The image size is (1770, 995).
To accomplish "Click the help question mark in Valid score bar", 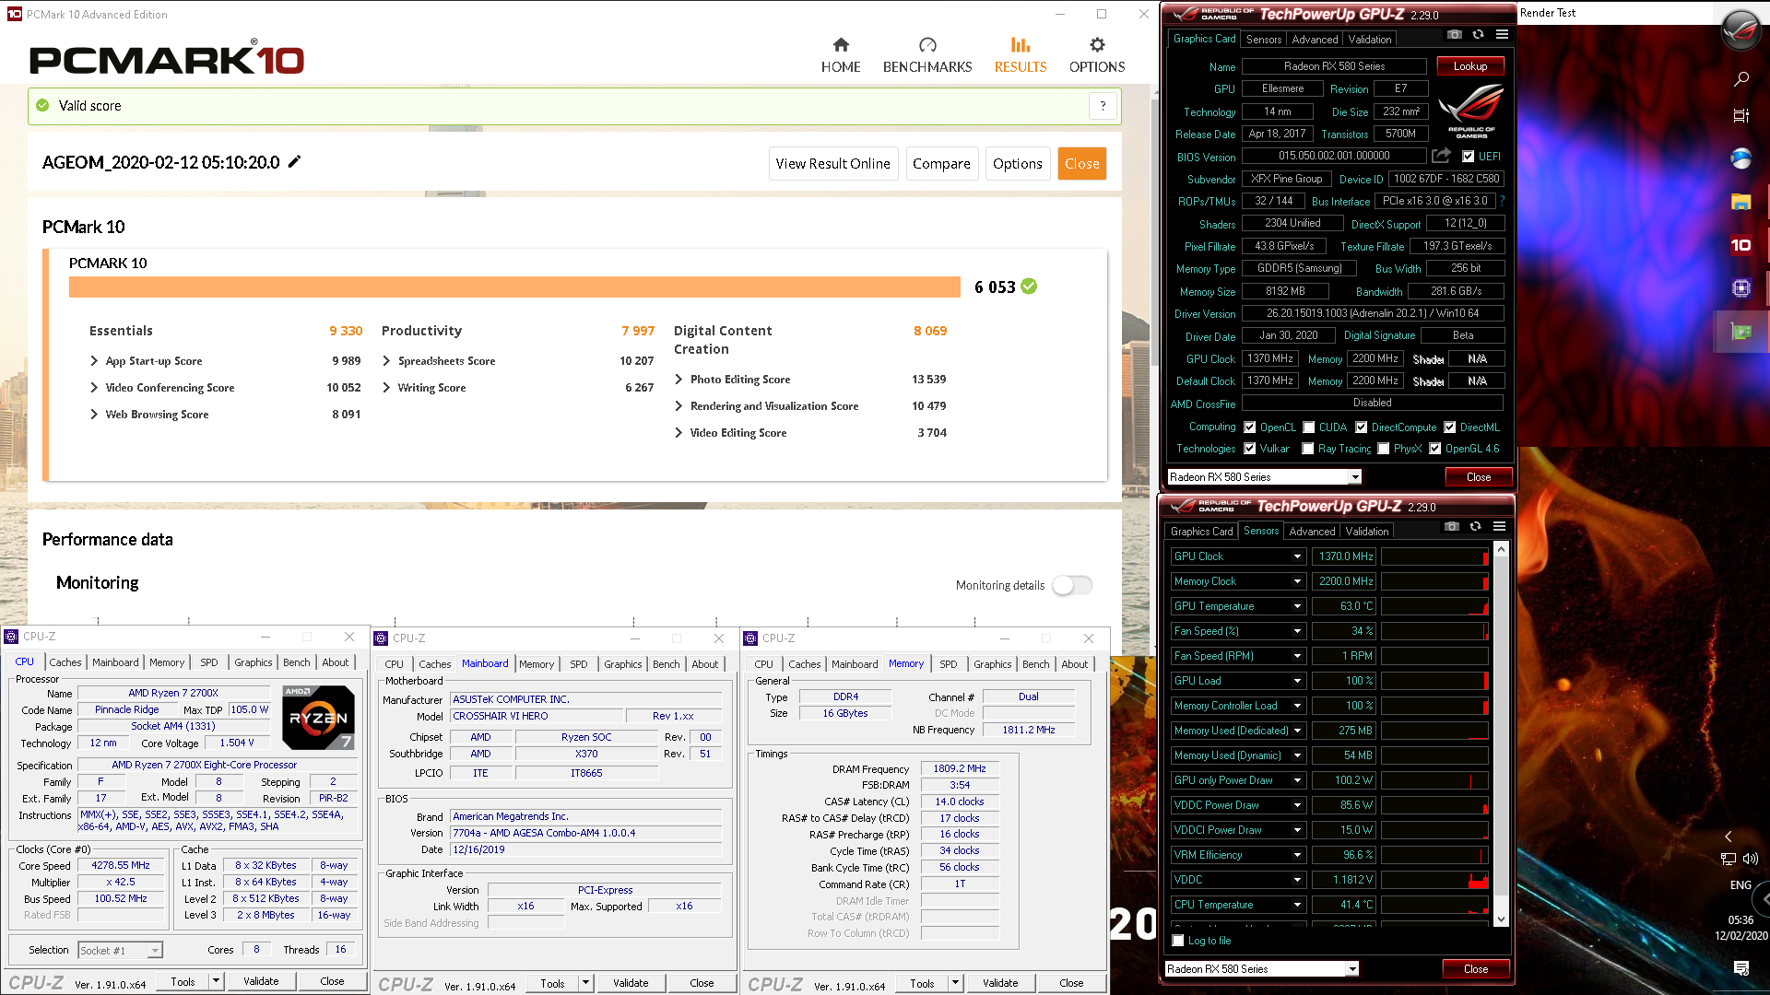I will 1103,106.
